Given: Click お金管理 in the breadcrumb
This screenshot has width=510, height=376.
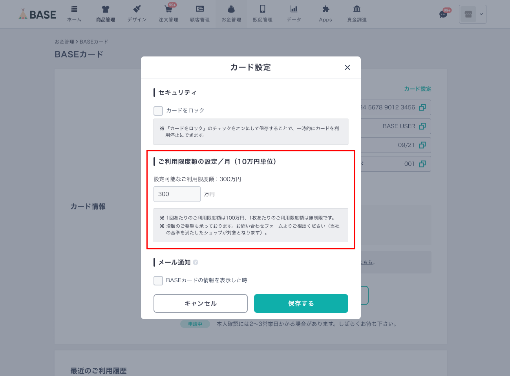Looking at the screenshot, I should coord(64,42).
